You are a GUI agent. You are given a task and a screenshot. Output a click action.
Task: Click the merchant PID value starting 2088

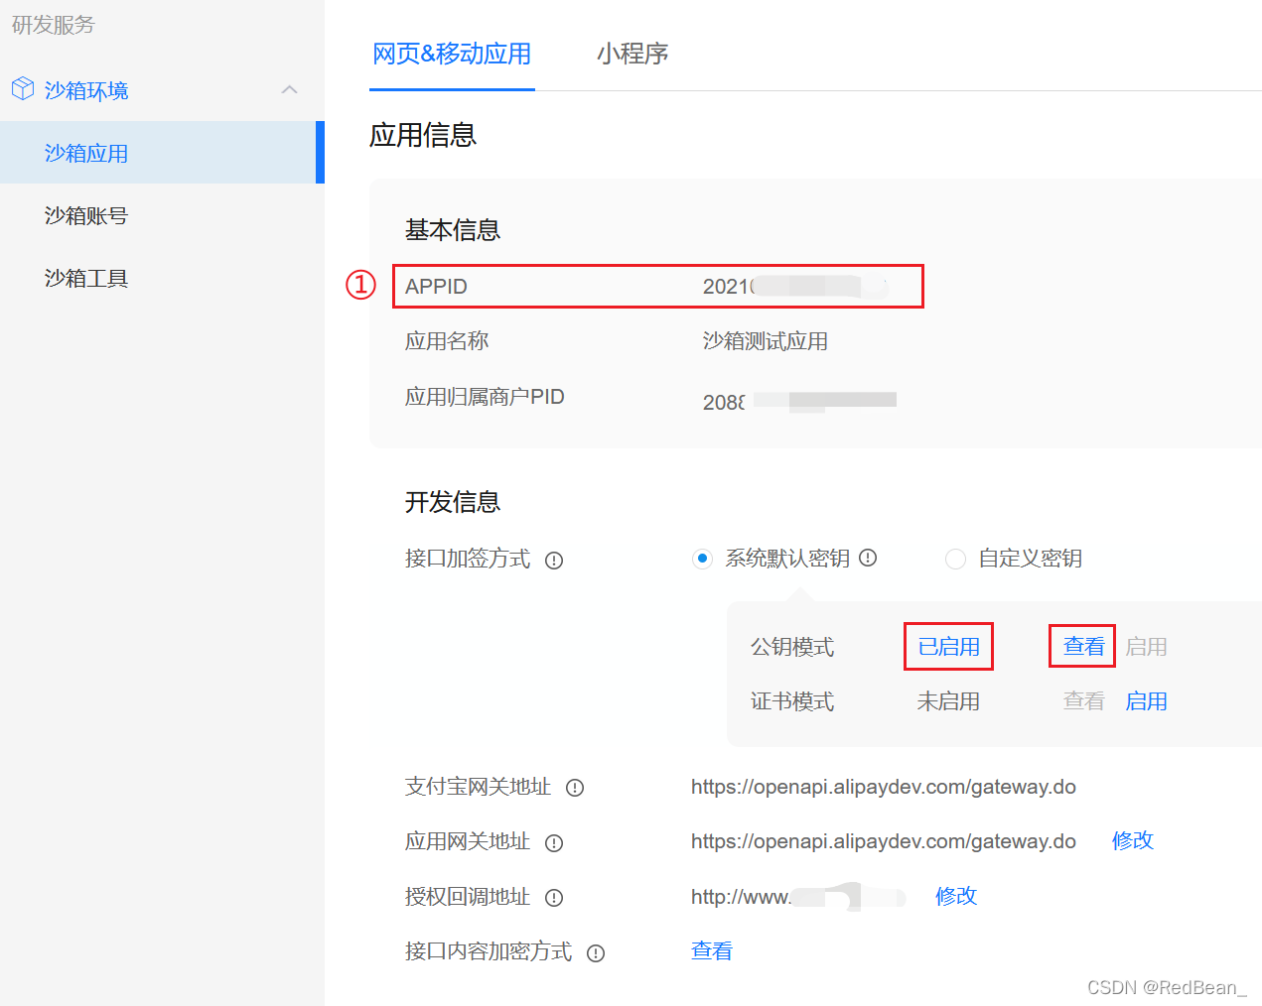point(799,402)
